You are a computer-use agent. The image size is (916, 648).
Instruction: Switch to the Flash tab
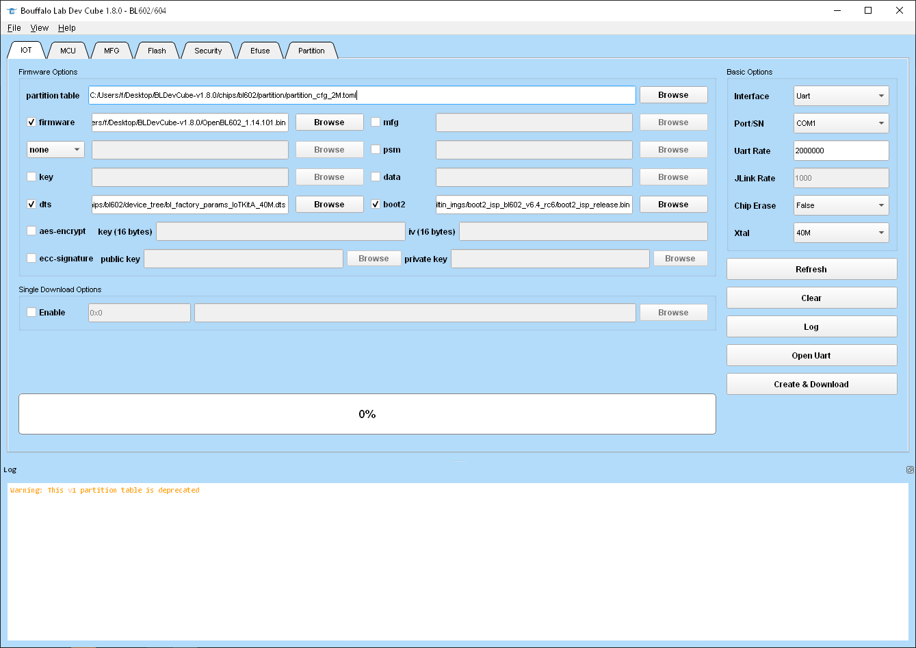click(x=157, y=51)
